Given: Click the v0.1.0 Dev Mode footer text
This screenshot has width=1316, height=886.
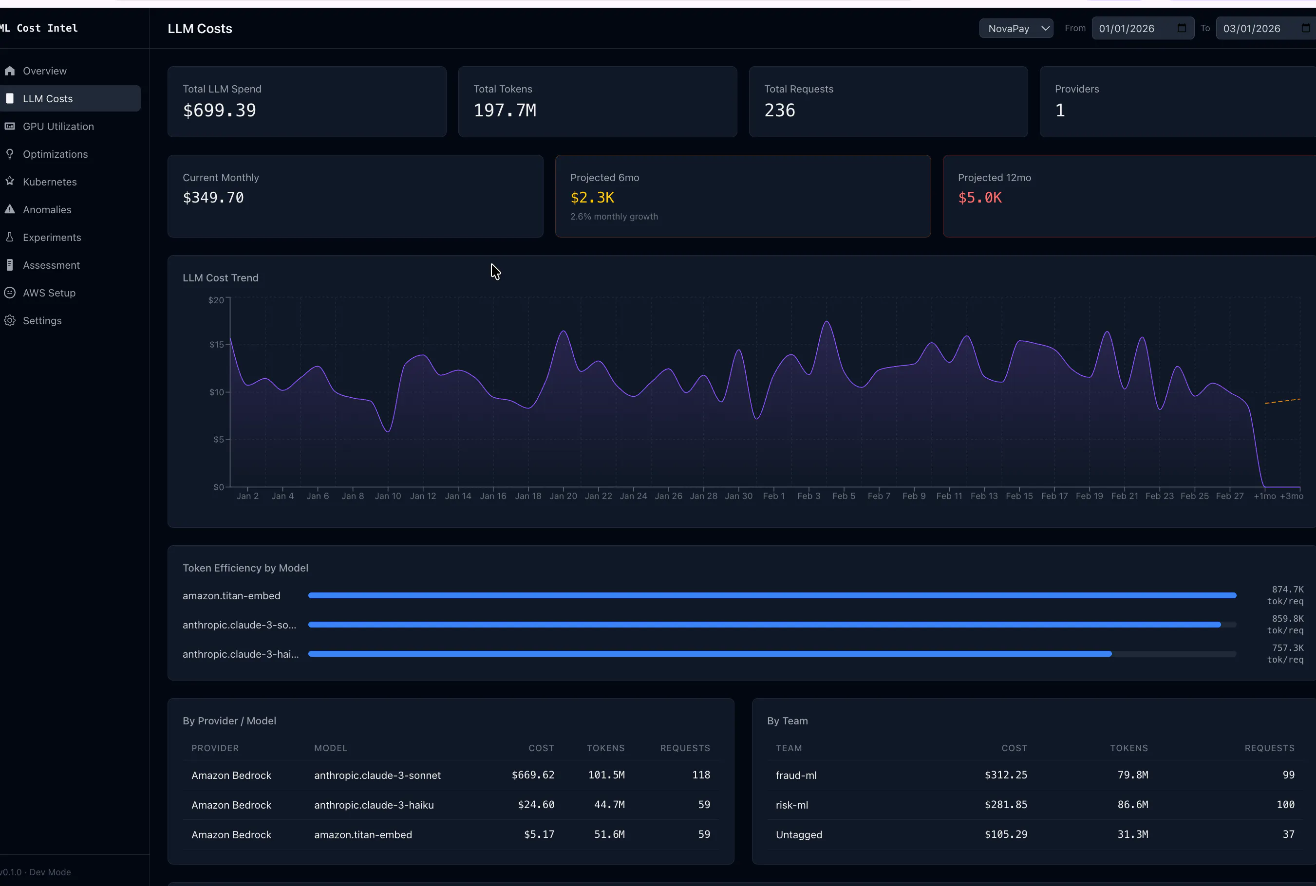Looking at the screenshot, I should coord(36,872).
